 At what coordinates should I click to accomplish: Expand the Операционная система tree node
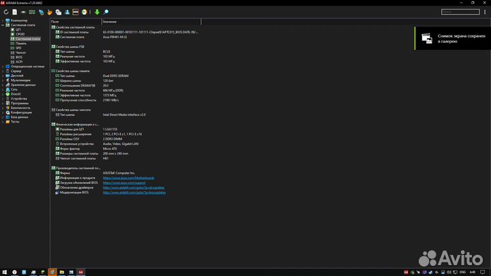[3, 66]
